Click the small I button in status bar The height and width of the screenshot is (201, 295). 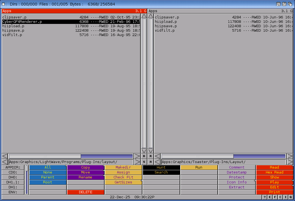285,197
